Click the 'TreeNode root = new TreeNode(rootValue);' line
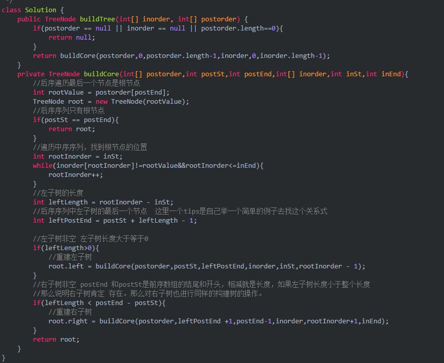The height and width of the screenshot is (363, 444). [111, 102]
